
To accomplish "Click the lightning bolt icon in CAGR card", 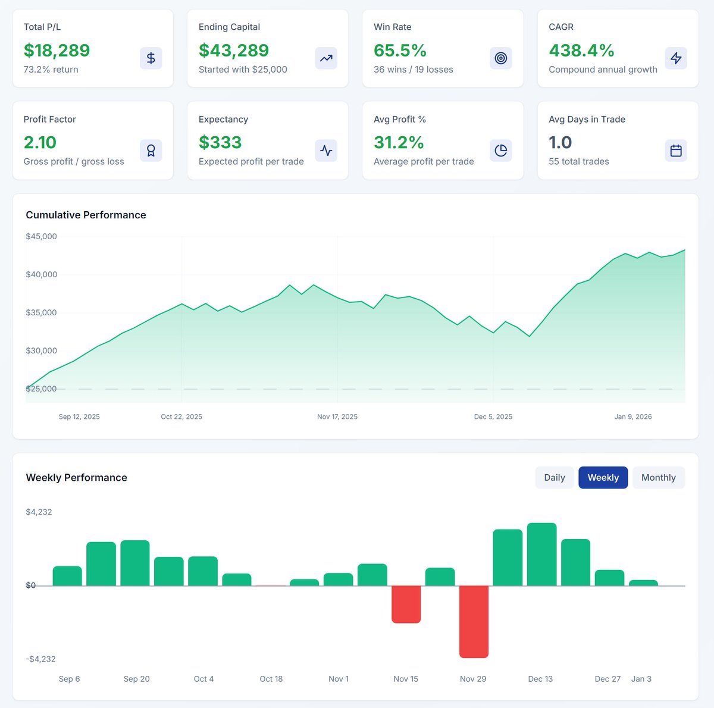I will (x=676, y=58).
